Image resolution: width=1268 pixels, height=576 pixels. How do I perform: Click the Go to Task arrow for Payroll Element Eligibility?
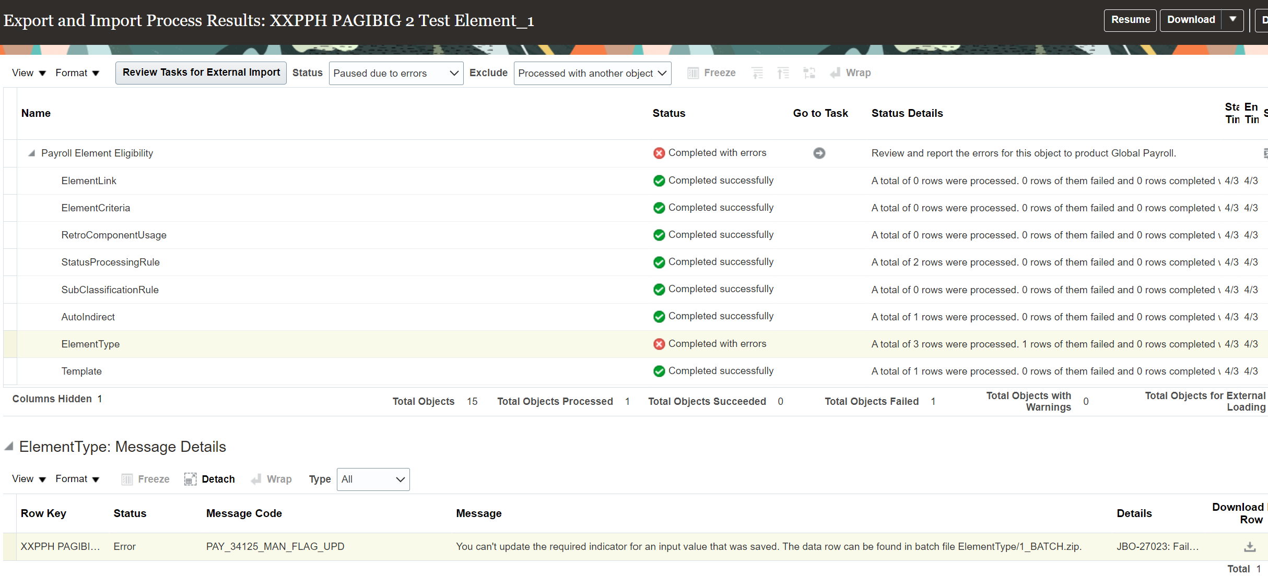click(x=819, y=153)
